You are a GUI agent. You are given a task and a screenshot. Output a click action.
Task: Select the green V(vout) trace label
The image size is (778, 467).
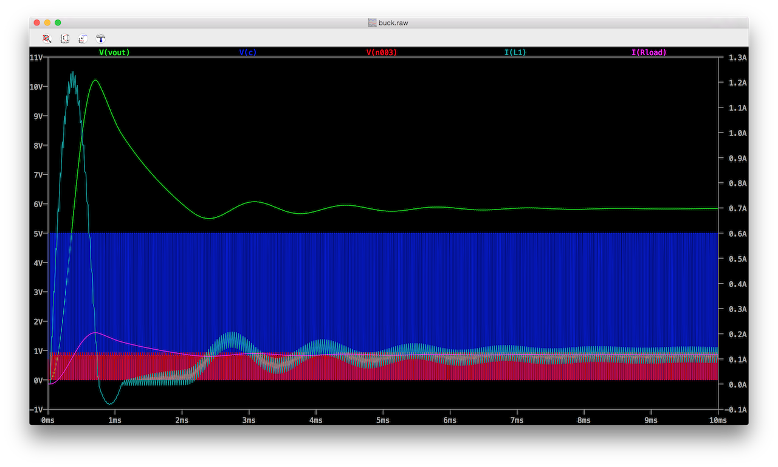[114, 53]
